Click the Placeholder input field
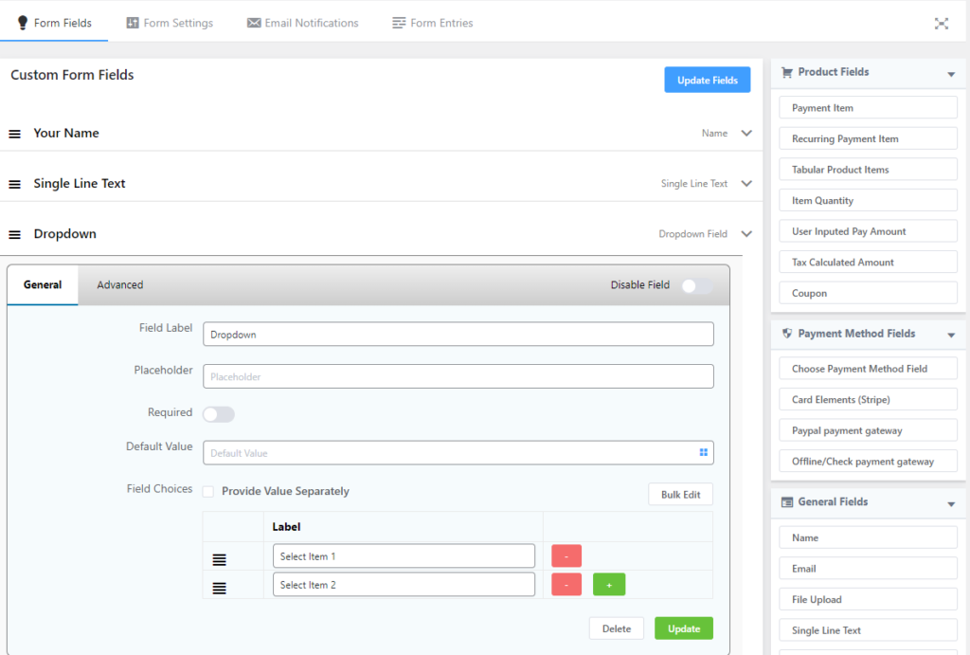Viewport: 970px width, 655px height. 458,376
